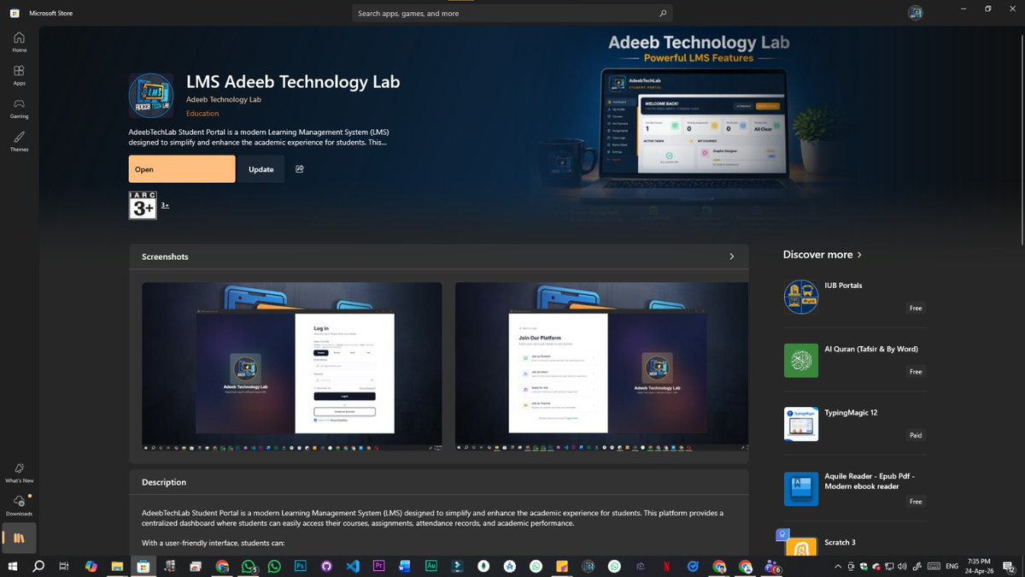Open the Themes section in the sidebar
The image size is (1025, 577).
[x=18, y=139]
